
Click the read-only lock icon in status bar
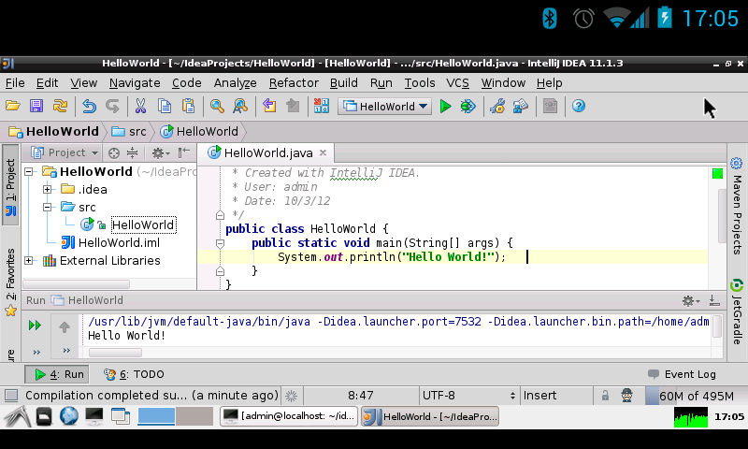[605, 396]
